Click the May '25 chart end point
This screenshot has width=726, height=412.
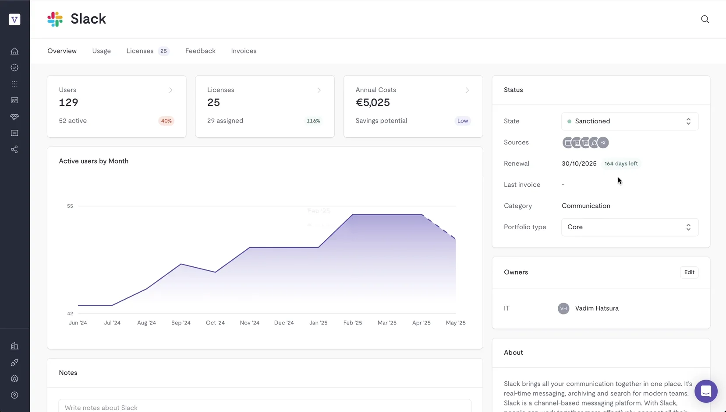point(456,239)
